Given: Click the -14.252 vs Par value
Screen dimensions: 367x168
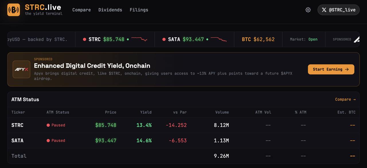Looking at the screenshot, I should (x=176, y=125).
